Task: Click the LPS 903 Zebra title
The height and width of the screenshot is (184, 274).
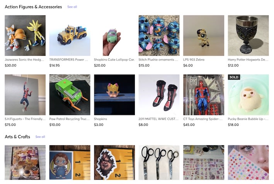Action: point(194,60)
